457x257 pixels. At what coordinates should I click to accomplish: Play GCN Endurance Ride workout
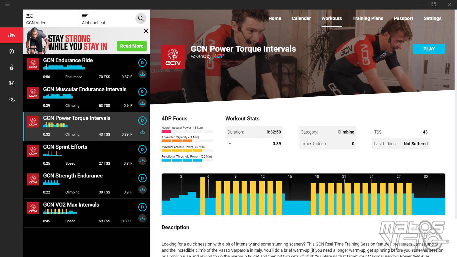click(142, 62)
